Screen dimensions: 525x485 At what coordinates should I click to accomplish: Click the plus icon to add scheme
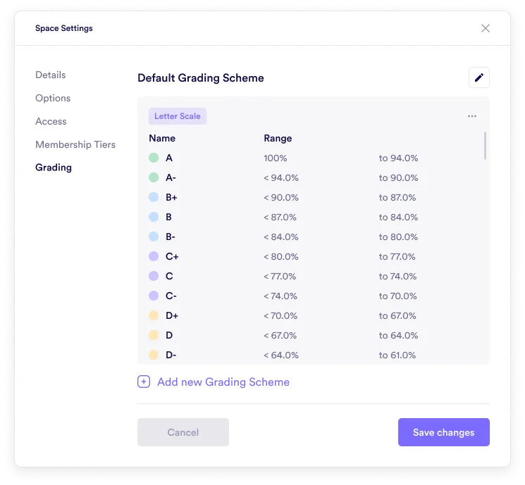144,382
